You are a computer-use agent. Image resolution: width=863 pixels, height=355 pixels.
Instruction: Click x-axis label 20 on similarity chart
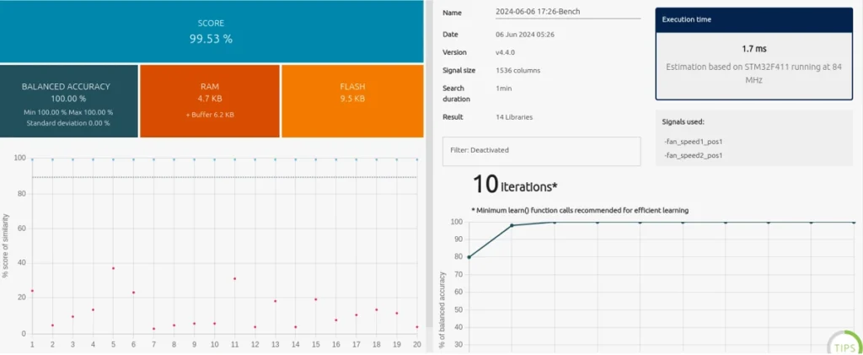coord(416,345)
